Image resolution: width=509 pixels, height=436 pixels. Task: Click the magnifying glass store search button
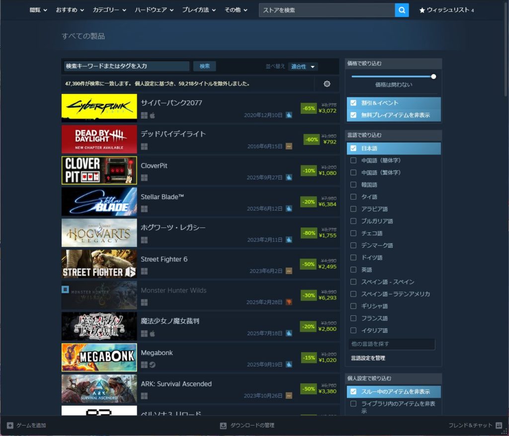[x=402, y=10]
